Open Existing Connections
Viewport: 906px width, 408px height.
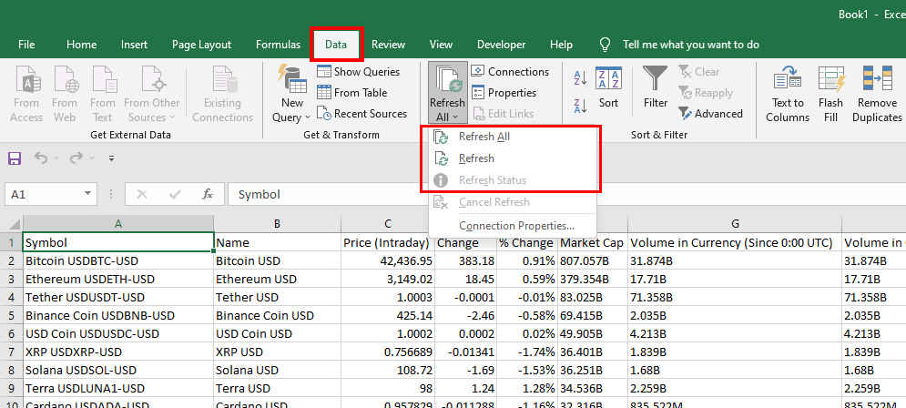[222, 94]
